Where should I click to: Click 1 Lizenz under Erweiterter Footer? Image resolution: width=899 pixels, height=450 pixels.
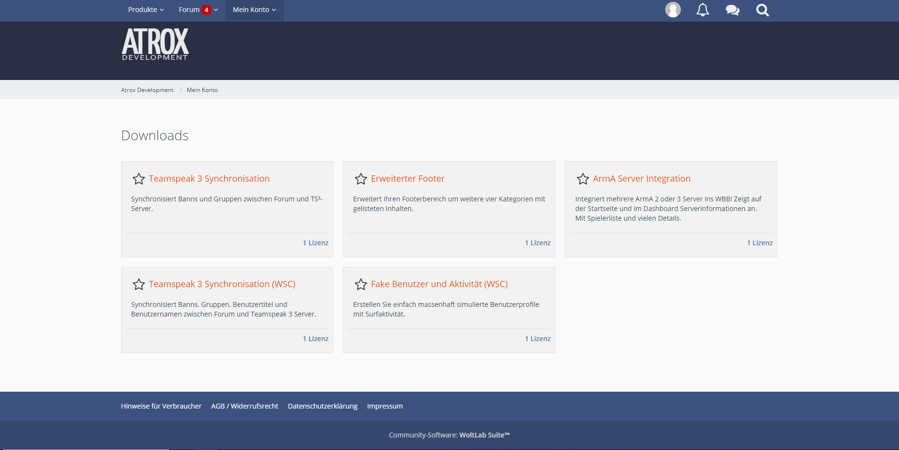pos(537,243)
